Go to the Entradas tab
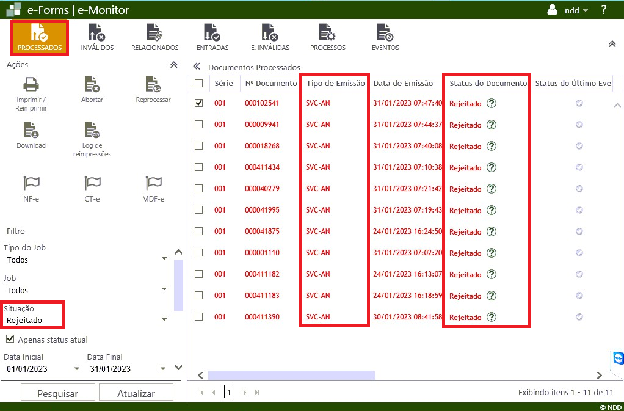 (212, 38)
